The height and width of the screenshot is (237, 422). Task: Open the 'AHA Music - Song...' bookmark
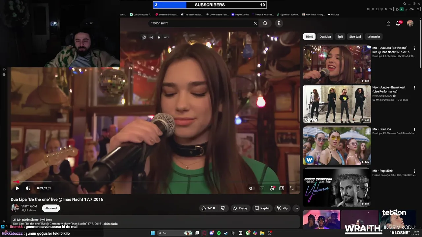tap(313, 14)
